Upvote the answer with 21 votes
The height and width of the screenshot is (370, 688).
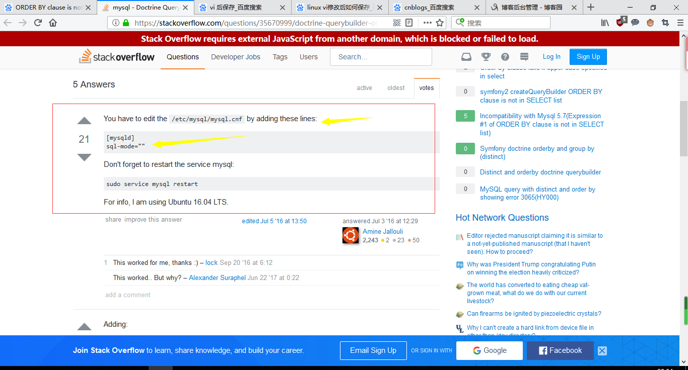[x=84, y=121]
